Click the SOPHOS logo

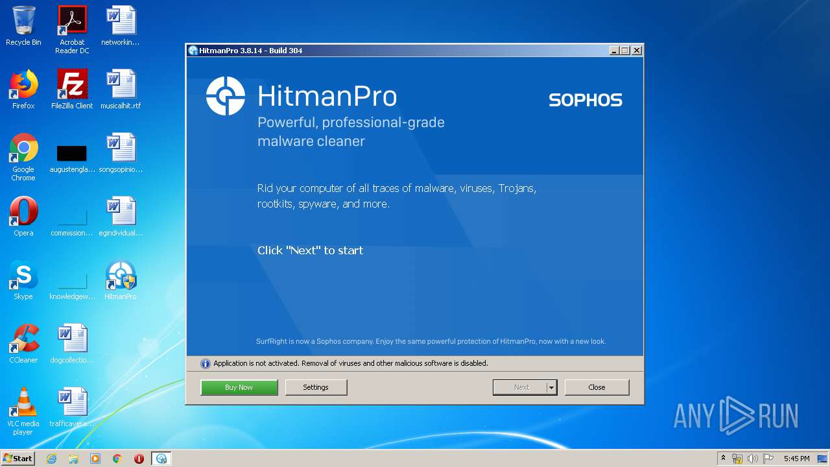click(586, 100)
